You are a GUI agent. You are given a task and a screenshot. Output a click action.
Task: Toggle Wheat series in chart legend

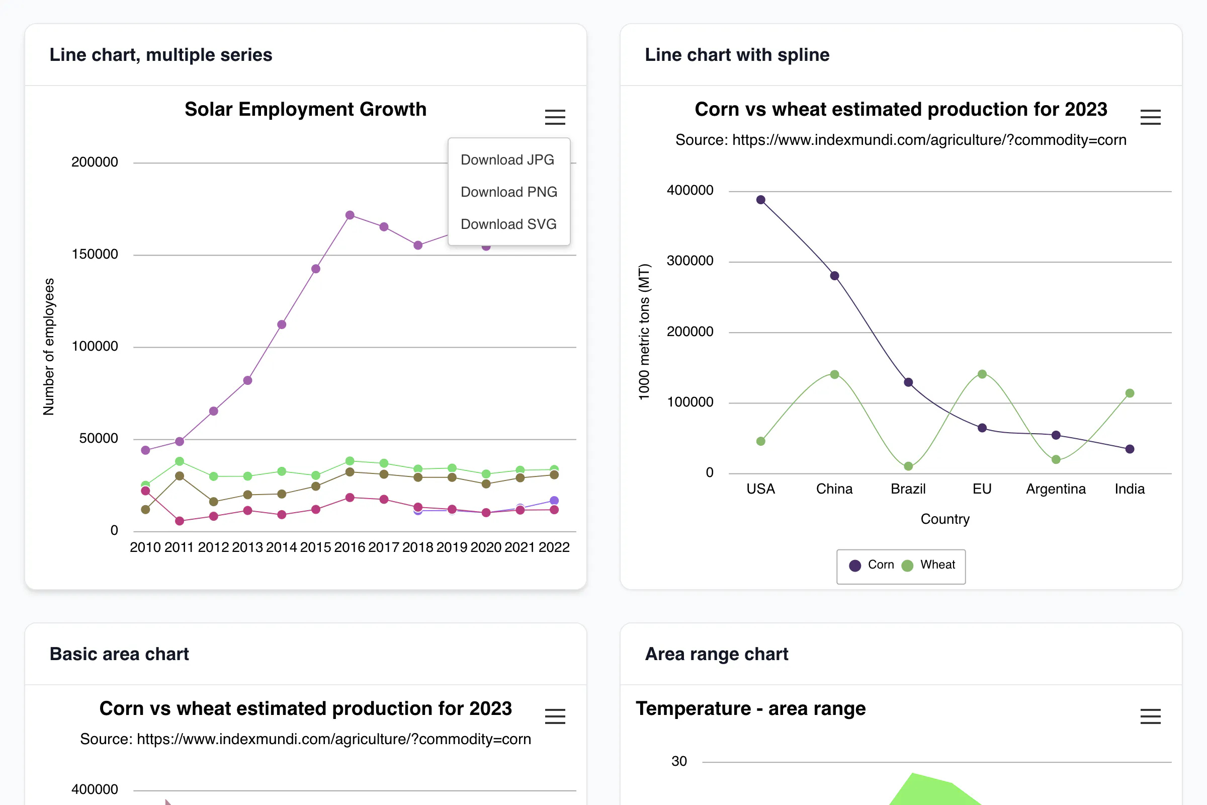[928, 565]
